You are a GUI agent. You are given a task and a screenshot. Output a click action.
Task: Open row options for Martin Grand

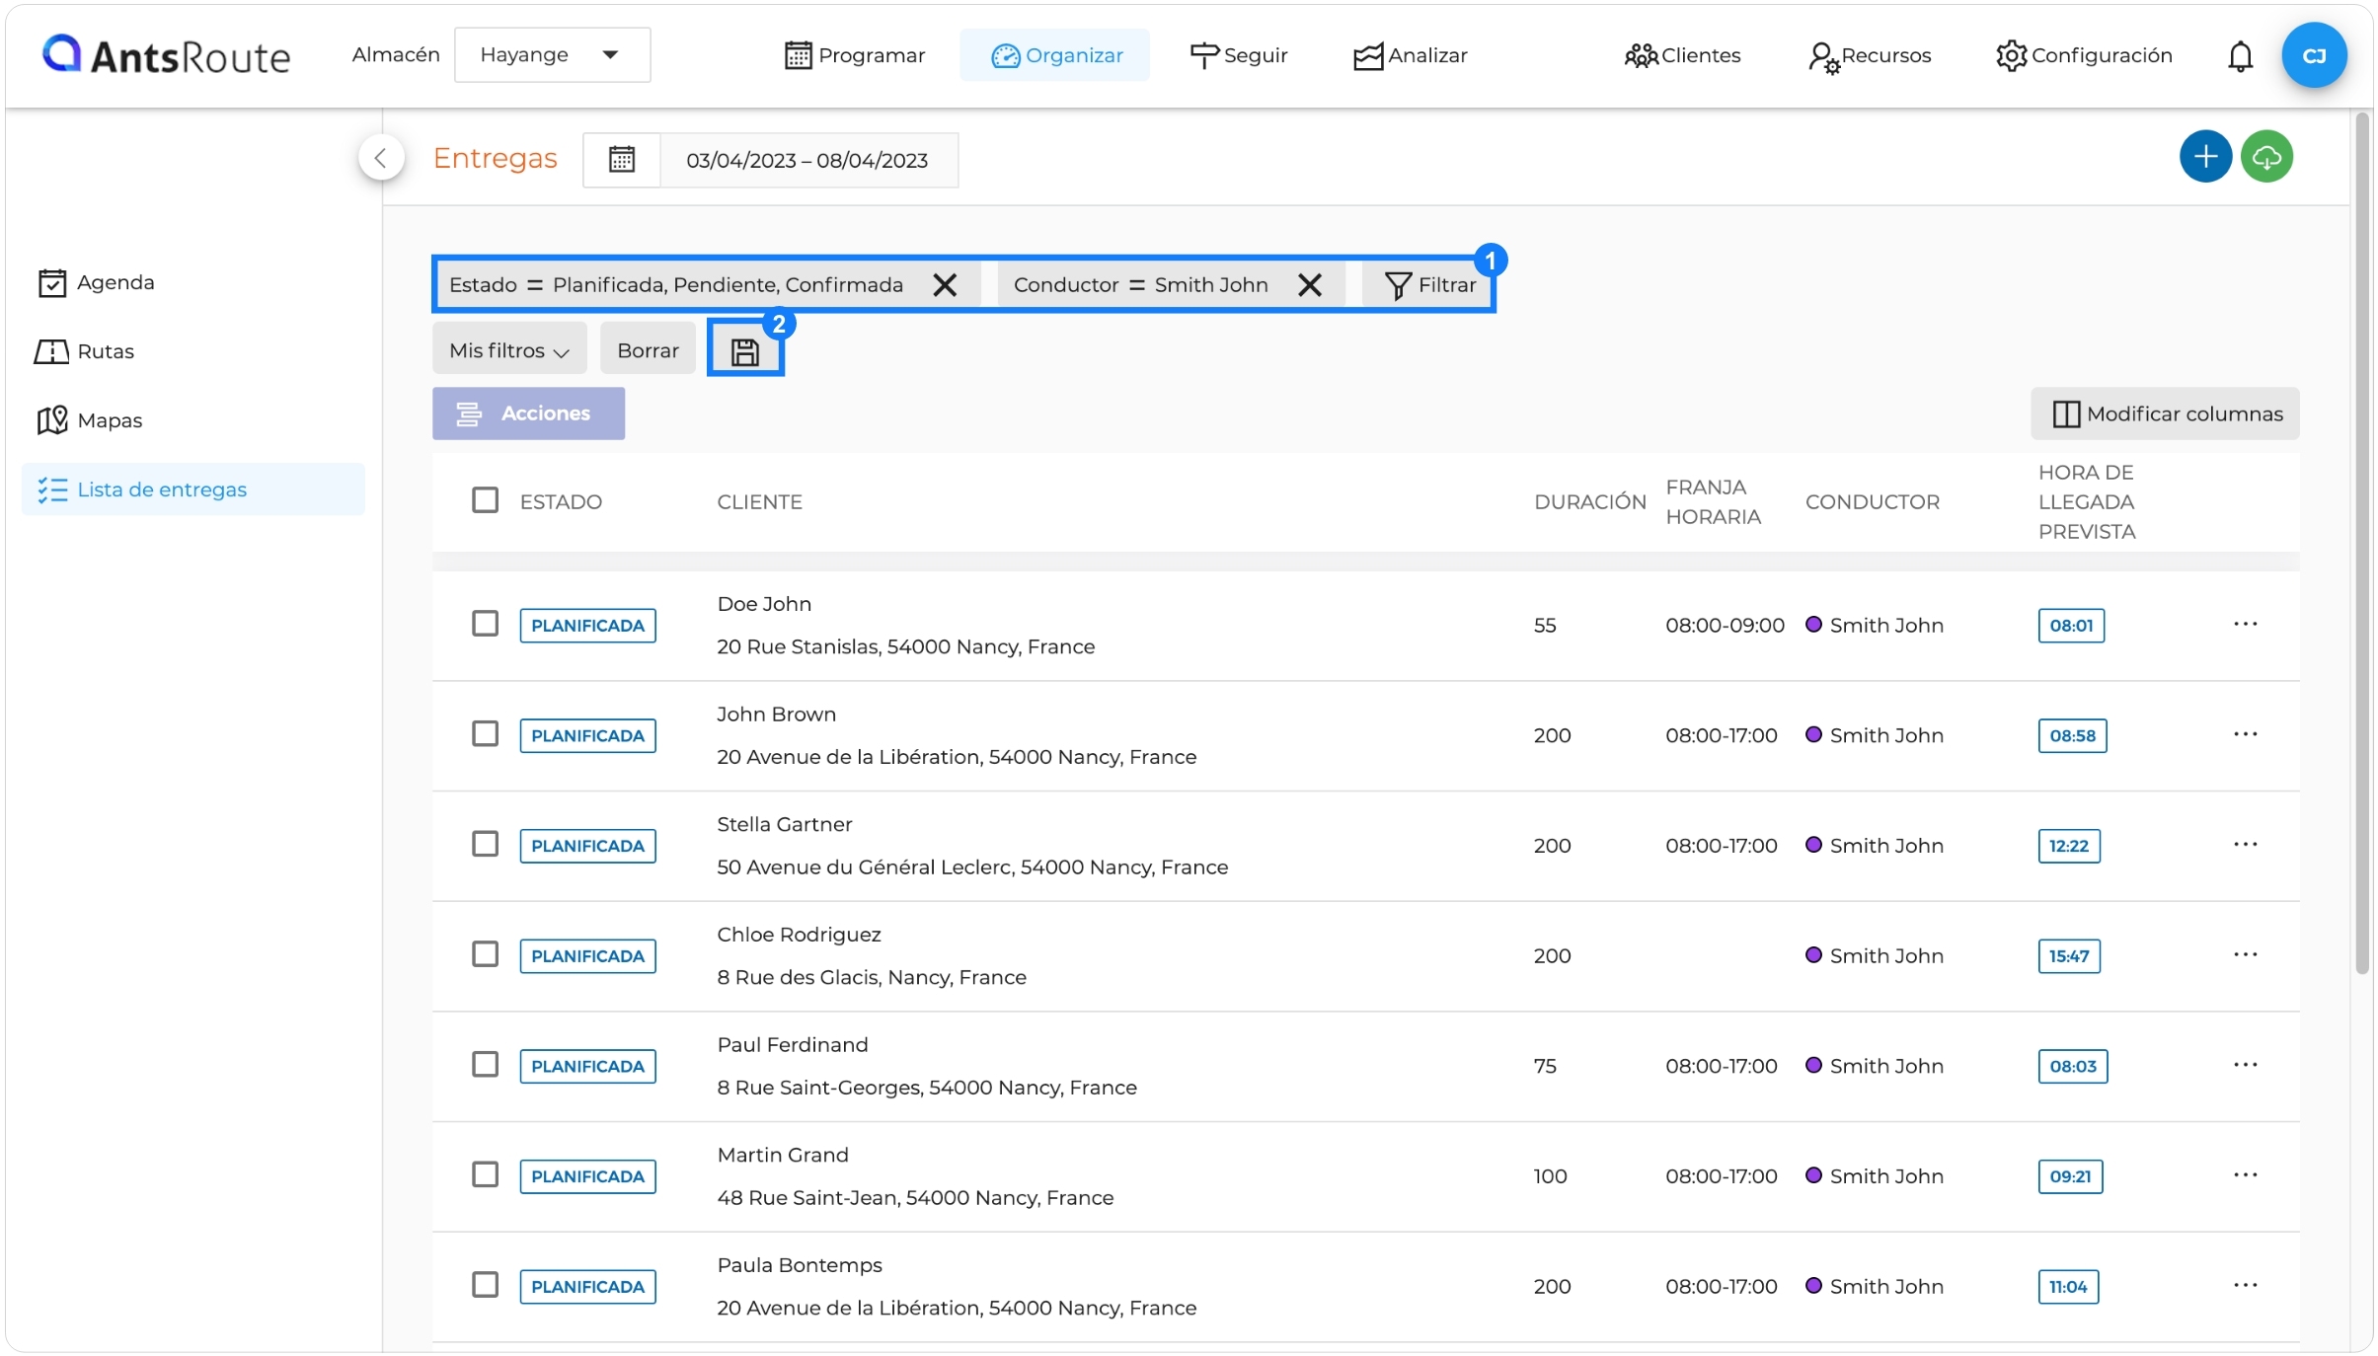coord(2245,1175)
